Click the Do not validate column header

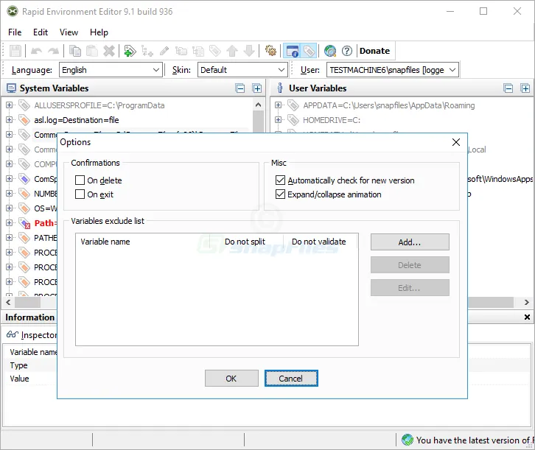click(x=320, y=242)
